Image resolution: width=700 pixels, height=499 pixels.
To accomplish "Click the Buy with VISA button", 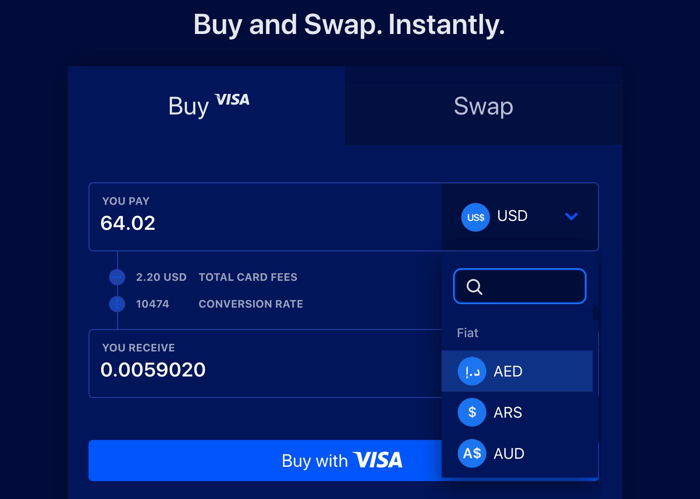I will point(265,461).
